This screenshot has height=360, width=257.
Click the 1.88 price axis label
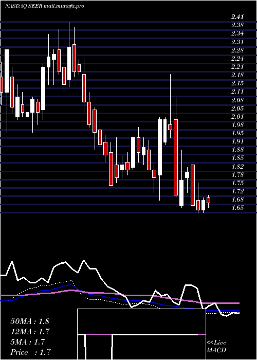coord(237,150)
